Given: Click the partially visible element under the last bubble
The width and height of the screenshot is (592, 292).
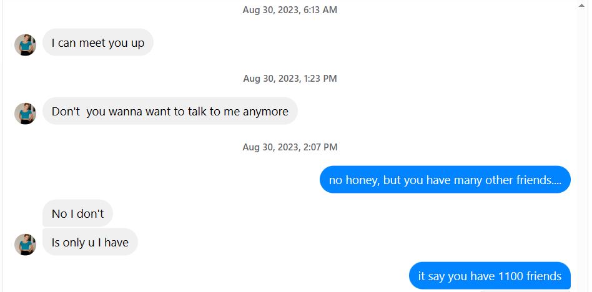Looking at the screenshot, I should coord(525,291).
